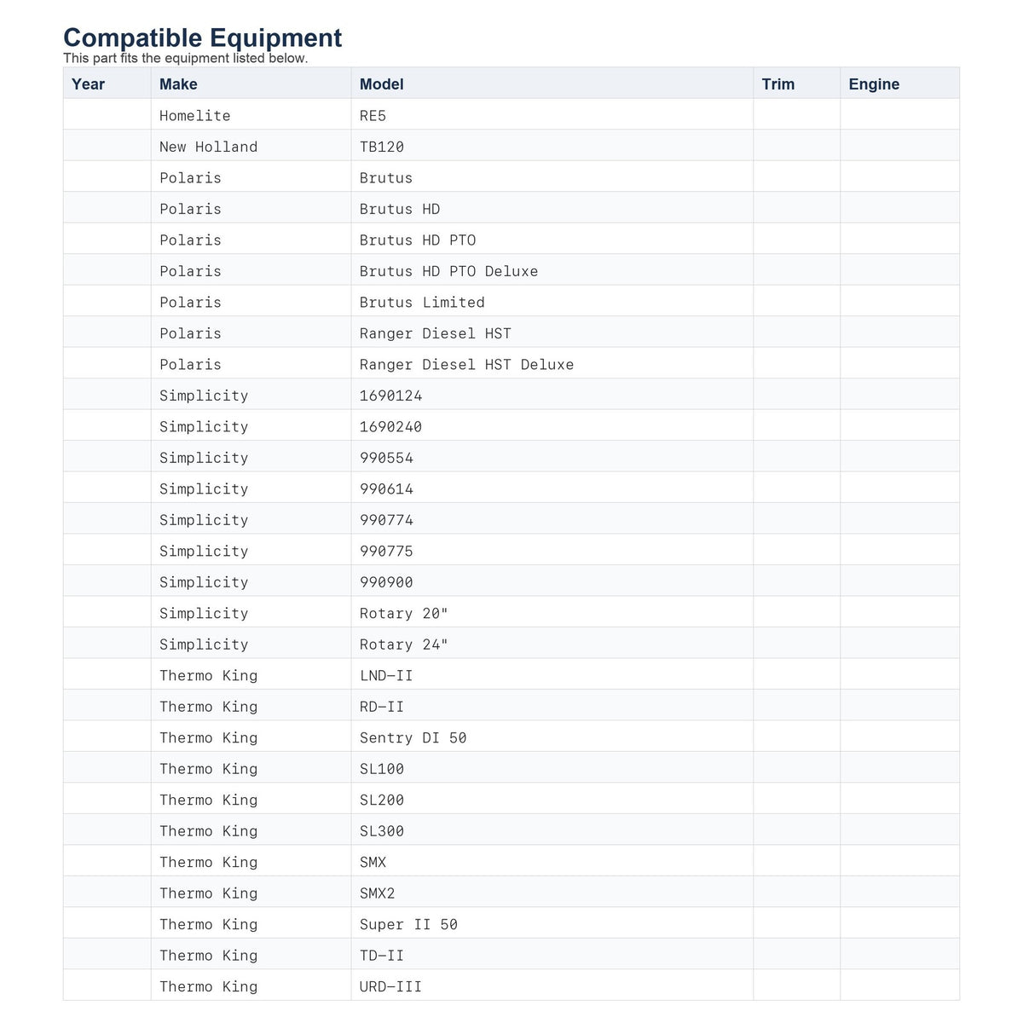Click the Simplicity 1690124 model cell
The image size is (1023, 1023).
click(552, 396)
